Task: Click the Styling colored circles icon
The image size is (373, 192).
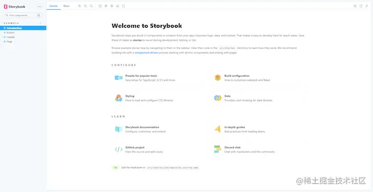Action: 119,98
